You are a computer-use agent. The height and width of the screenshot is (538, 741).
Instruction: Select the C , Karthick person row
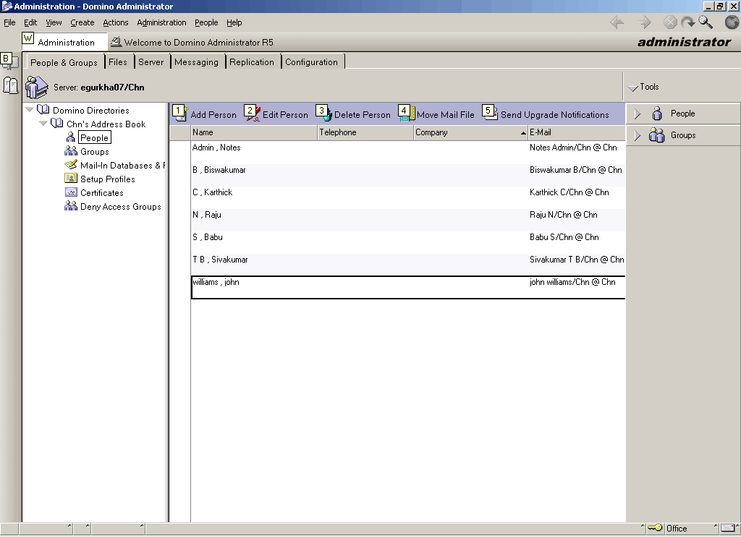pyautogui.click(x=408, y=197)
